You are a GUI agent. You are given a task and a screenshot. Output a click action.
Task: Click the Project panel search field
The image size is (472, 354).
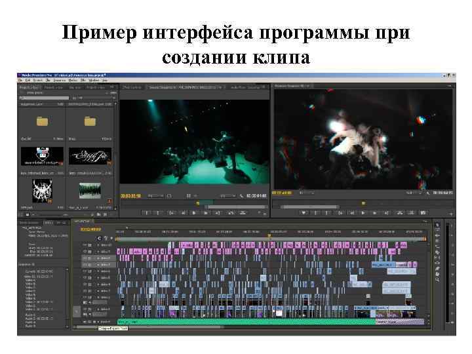tap(44, 98)
